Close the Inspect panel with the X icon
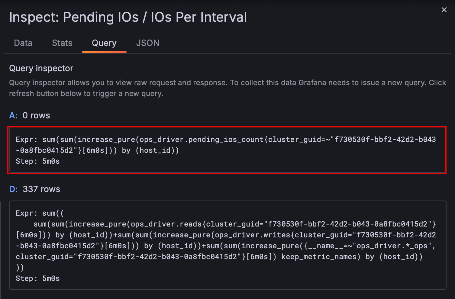This screenshot has width=455, height=299. pyautogui.click(x=444, y=10)
